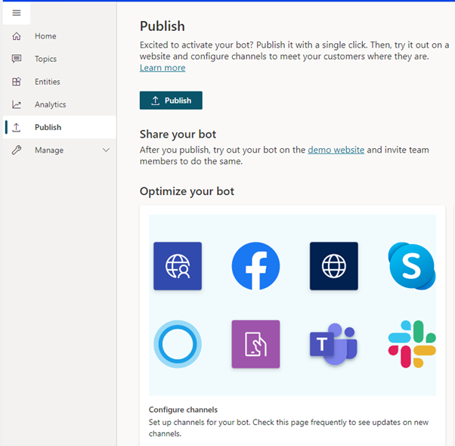Click the Home icon in sidebar
The height and width of the screenshot is (446, 455).
[x=17, y=36]
